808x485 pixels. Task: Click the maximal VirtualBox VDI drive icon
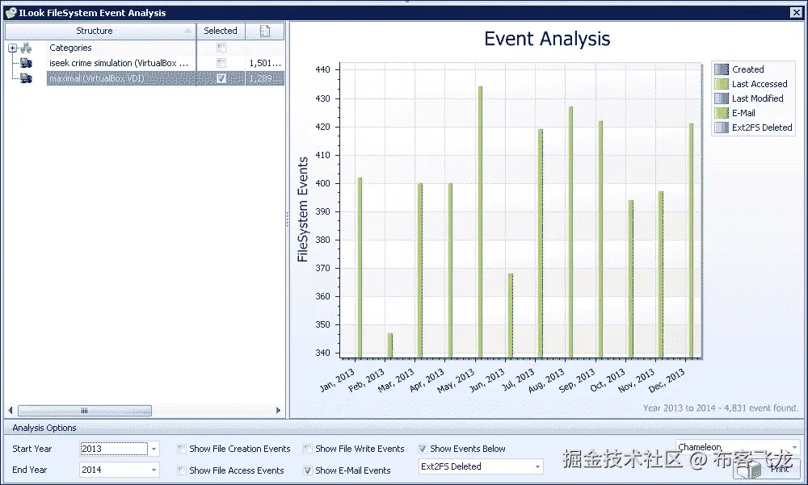[x=27, y=78]
